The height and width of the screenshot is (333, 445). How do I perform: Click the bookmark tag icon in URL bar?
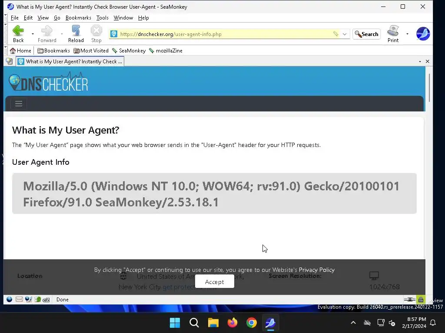pos(336,34)
